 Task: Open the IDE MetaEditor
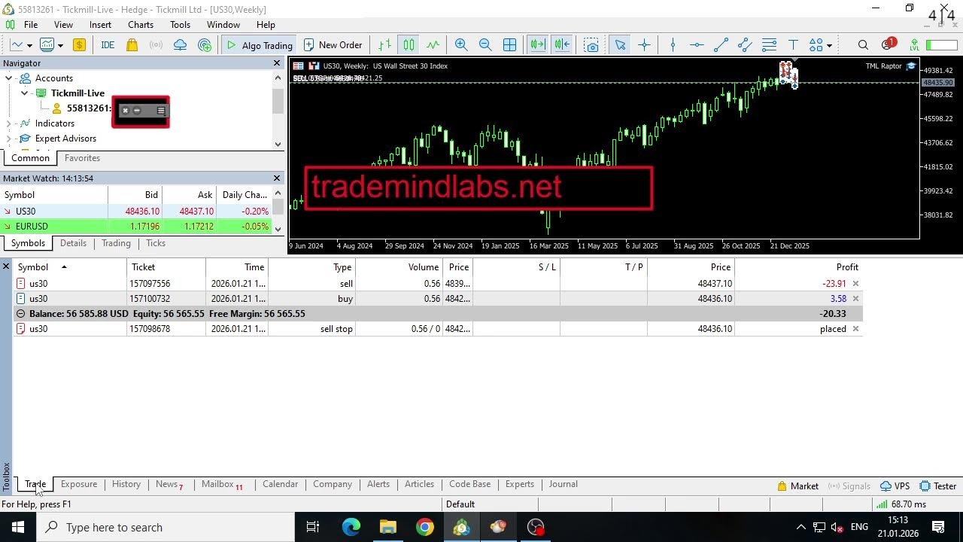click(x=108, y=45)
